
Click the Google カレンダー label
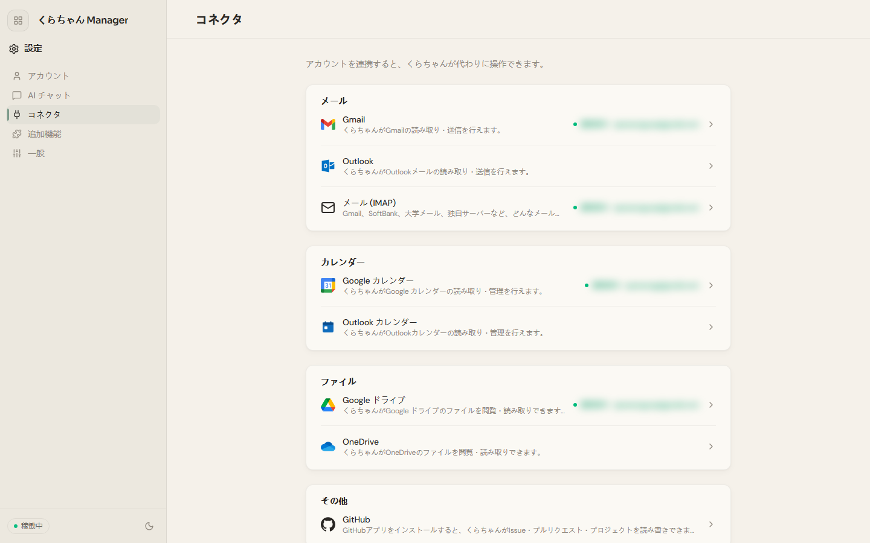tap(378, 281)
